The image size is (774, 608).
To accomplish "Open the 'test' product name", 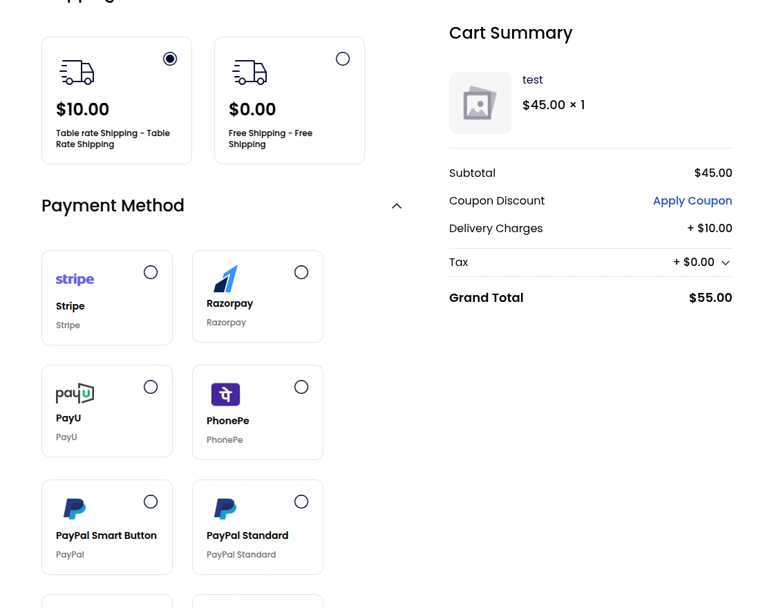I will [532, 80].
